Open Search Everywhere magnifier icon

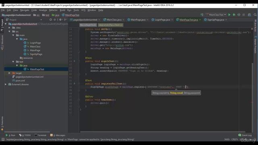coord(255,15)
